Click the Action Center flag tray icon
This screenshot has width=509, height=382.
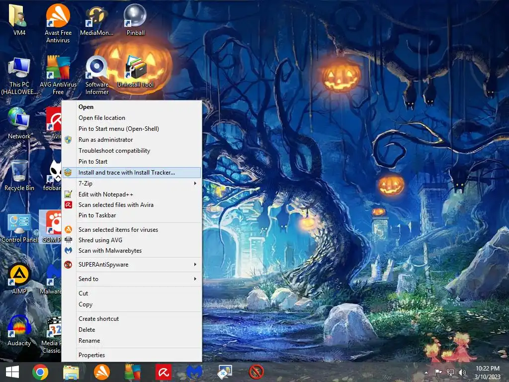coord(438,372)
